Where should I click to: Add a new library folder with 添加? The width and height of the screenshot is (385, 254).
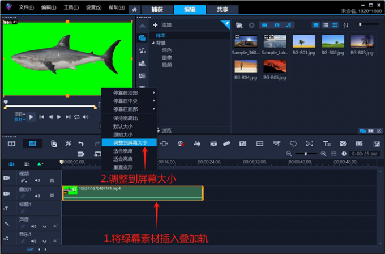click(162, 25)
